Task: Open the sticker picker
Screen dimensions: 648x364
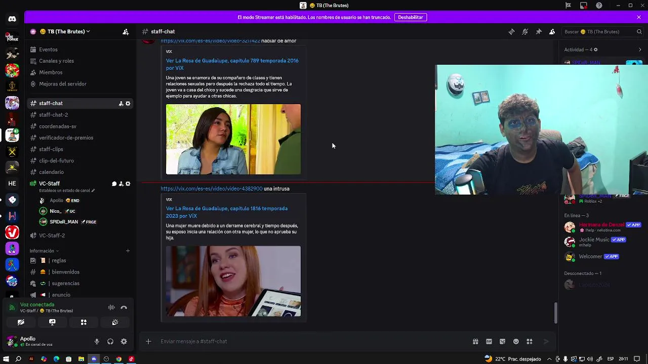Action: point(502,342)
